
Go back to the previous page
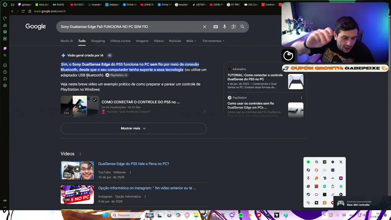pyautogui.click(x=12, y=11)
